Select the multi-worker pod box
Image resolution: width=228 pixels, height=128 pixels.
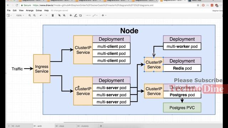tap(182, 47)
